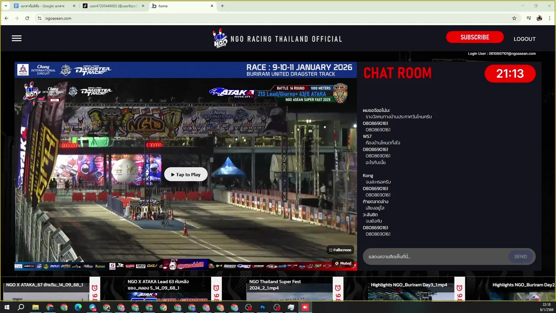Go back in browser history
Viewport: 556px width, 313px height.
click(x=6, y=18)
